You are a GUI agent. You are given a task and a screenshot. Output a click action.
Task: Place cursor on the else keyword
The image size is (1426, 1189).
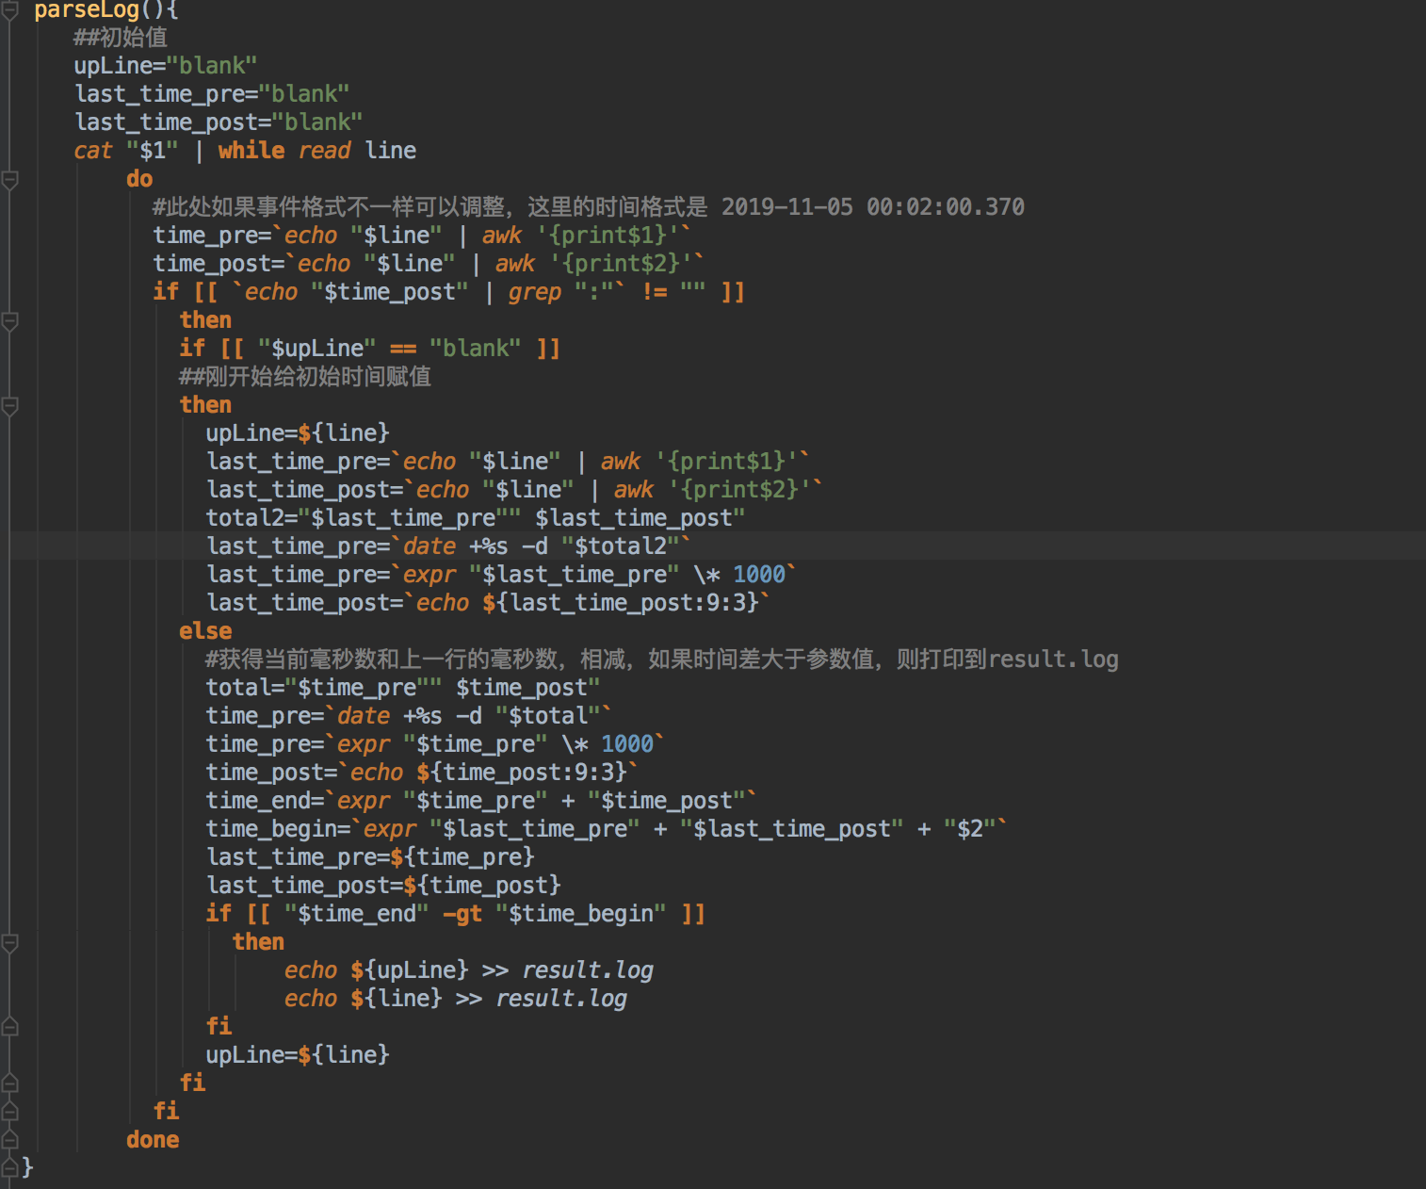(x=205, y=631)
